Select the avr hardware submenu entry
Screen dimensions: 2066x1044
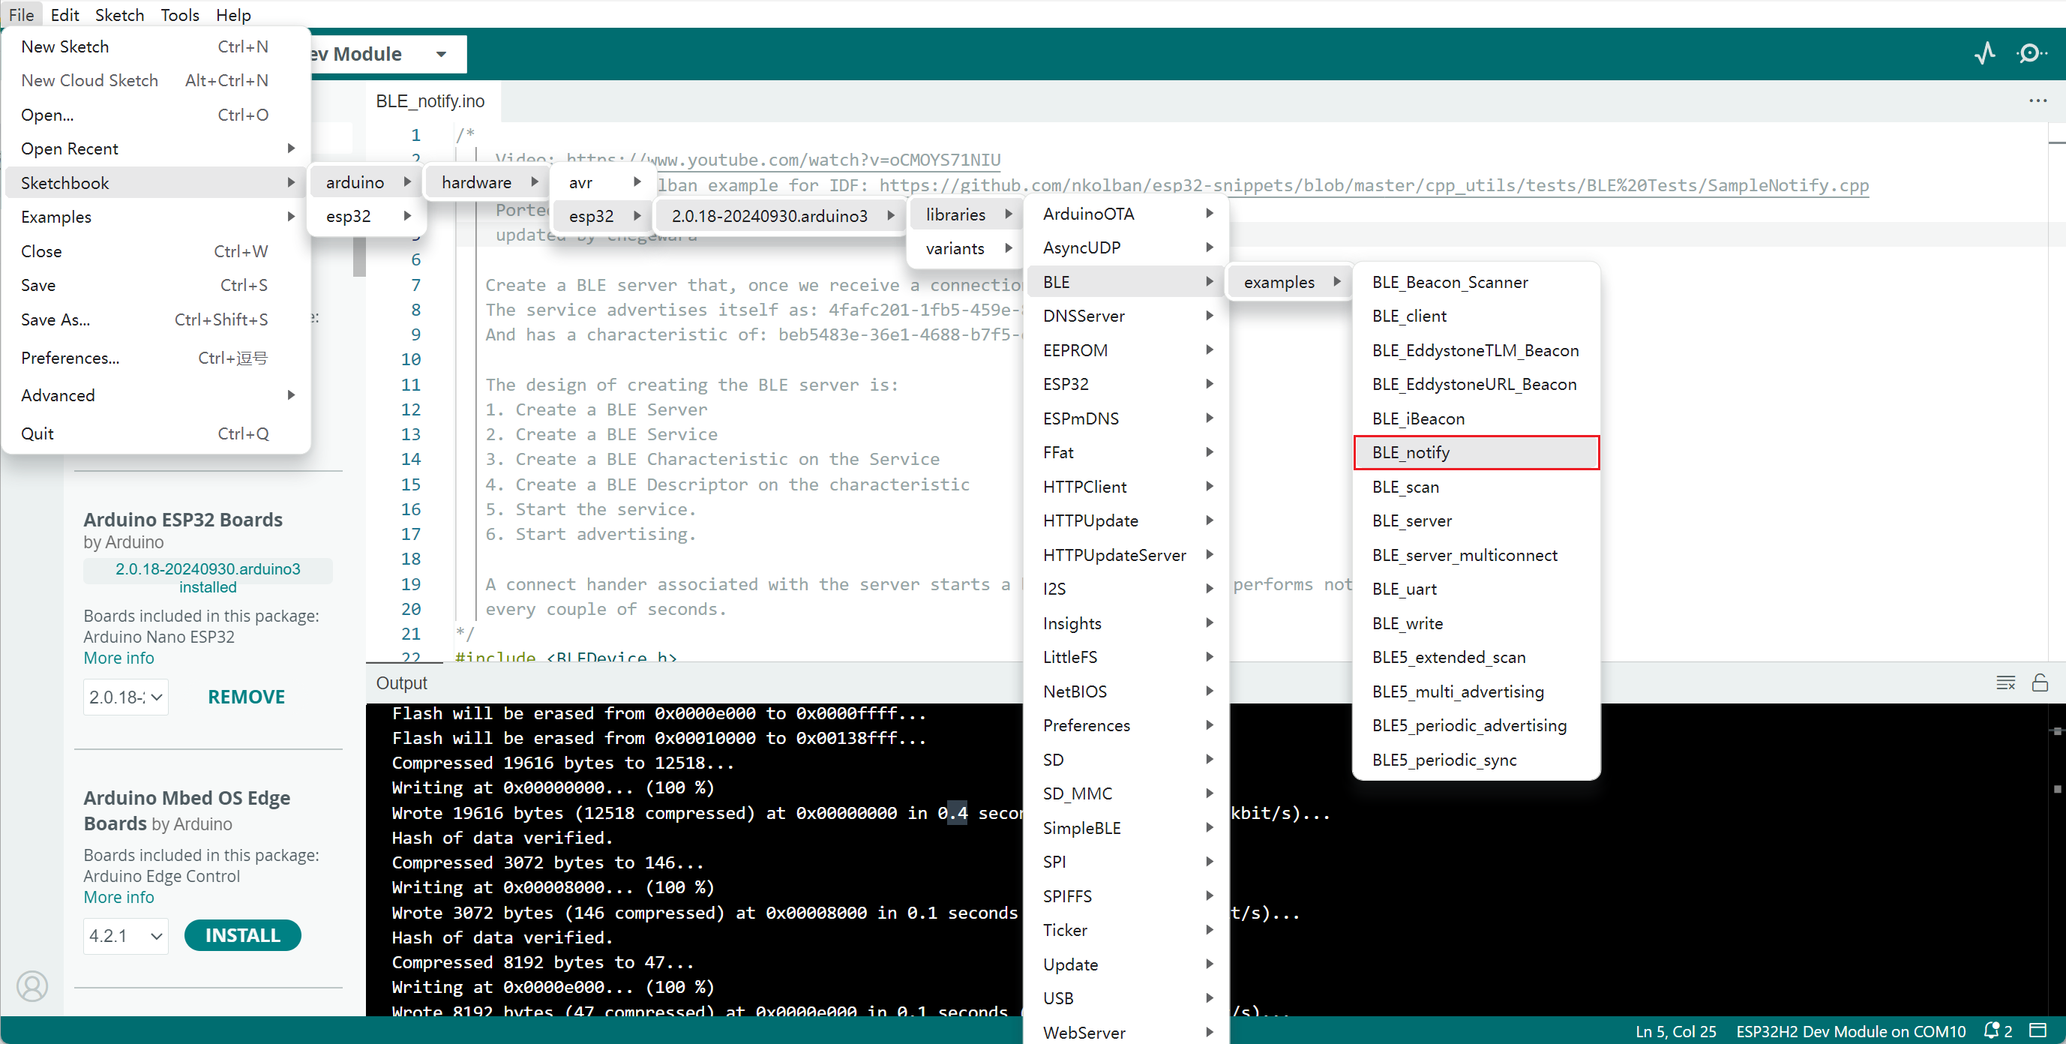coord(604,183)
